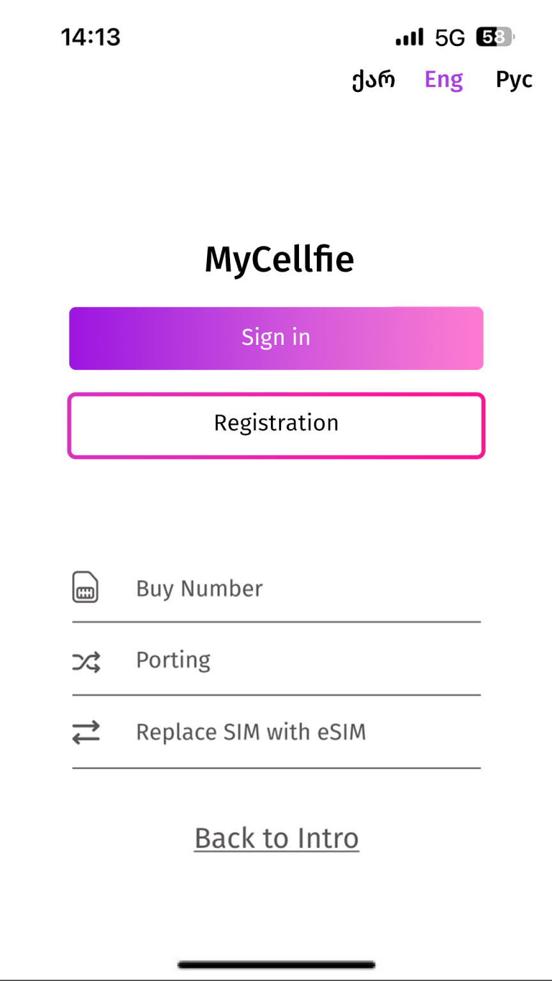This screenshot has height=981, width=552.
Task: Choose the Buy Number option
Action: click(276, 588)
